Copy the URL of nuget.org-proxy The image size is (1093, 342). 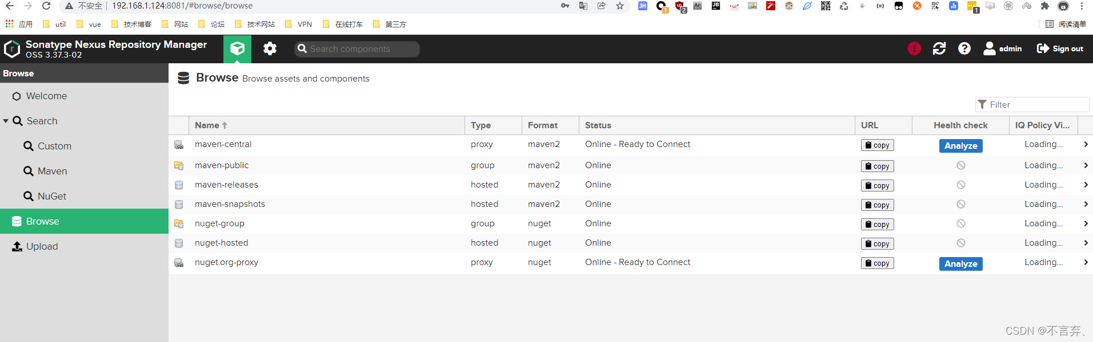pos(878,263)
